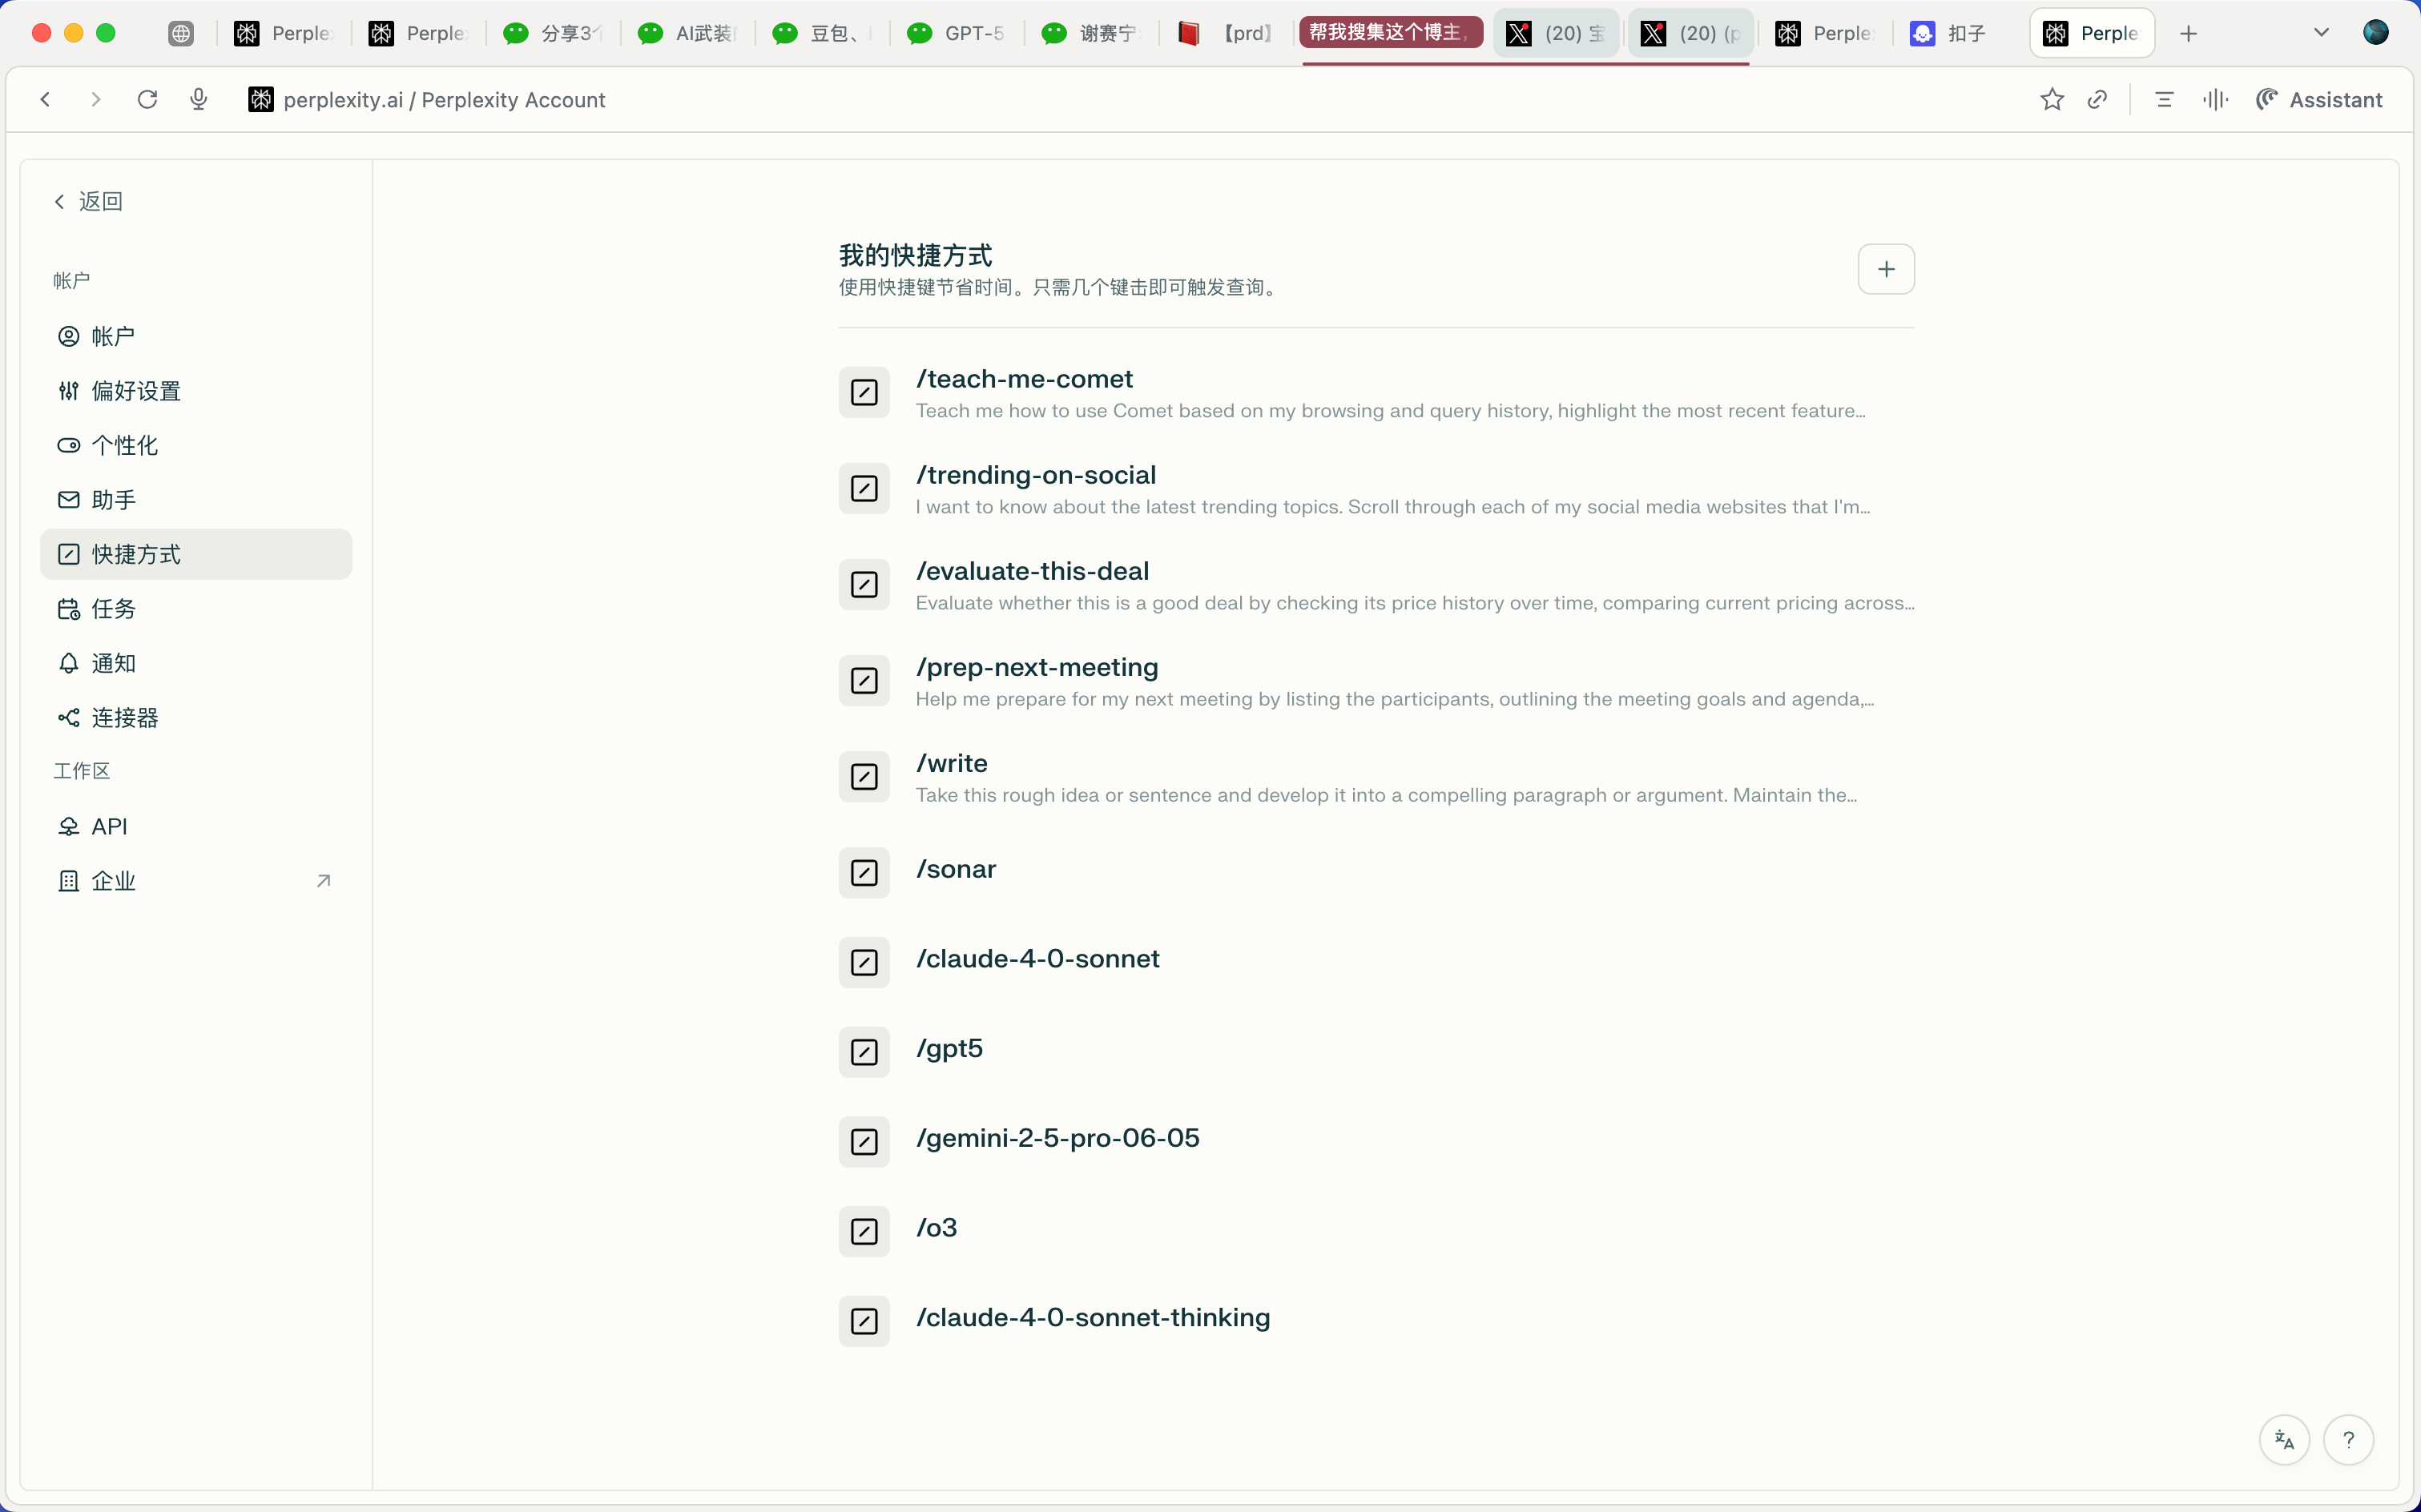
Task: Open the Assistant panel
Action: [x=2319, y=99]
